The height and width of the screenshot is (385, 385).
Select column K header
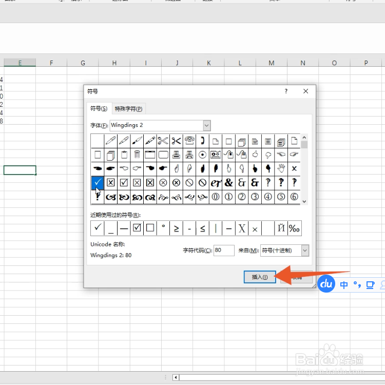pos(209,63)
